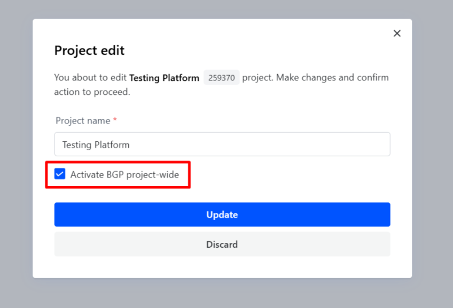Click the "You about to edit" opening words
Screen dimensions: 453x308
click(90, 78)
